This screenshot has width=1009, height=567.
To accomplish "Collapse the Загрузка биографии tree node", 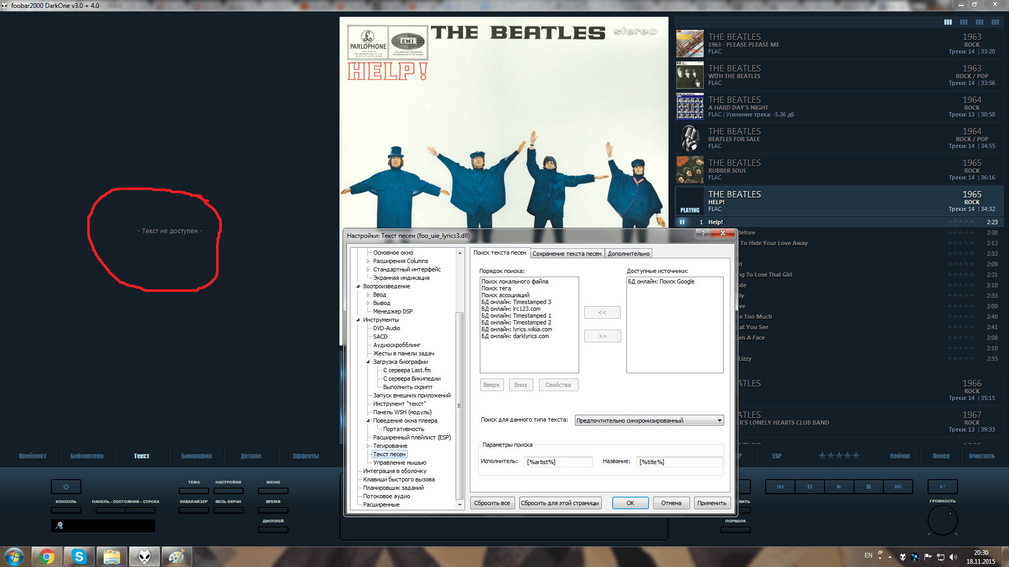I will click(368, 362).
